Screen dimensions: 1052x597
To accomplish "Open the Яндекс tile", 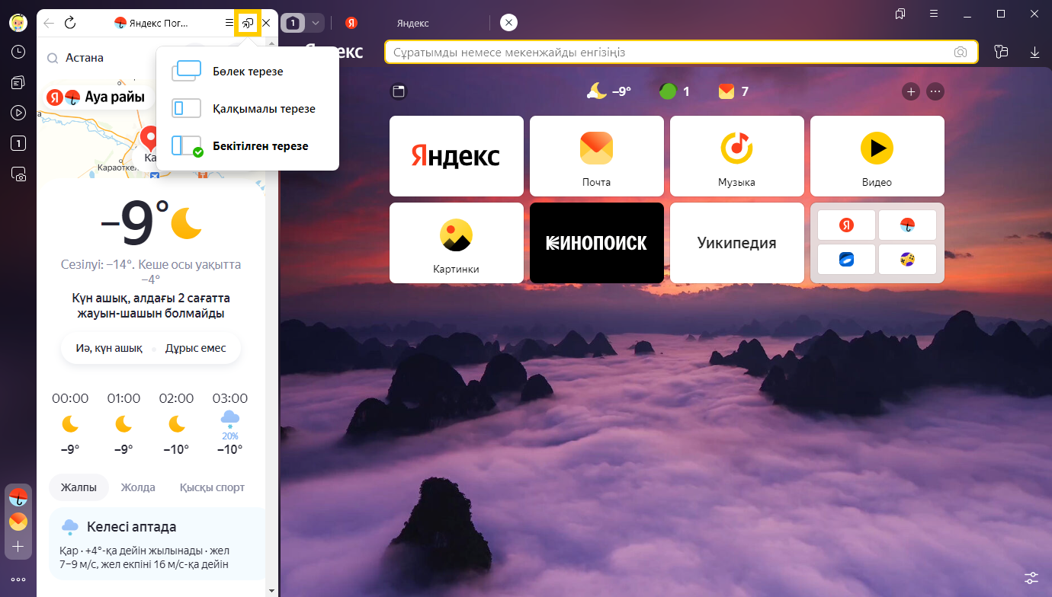I will point(457,156).
